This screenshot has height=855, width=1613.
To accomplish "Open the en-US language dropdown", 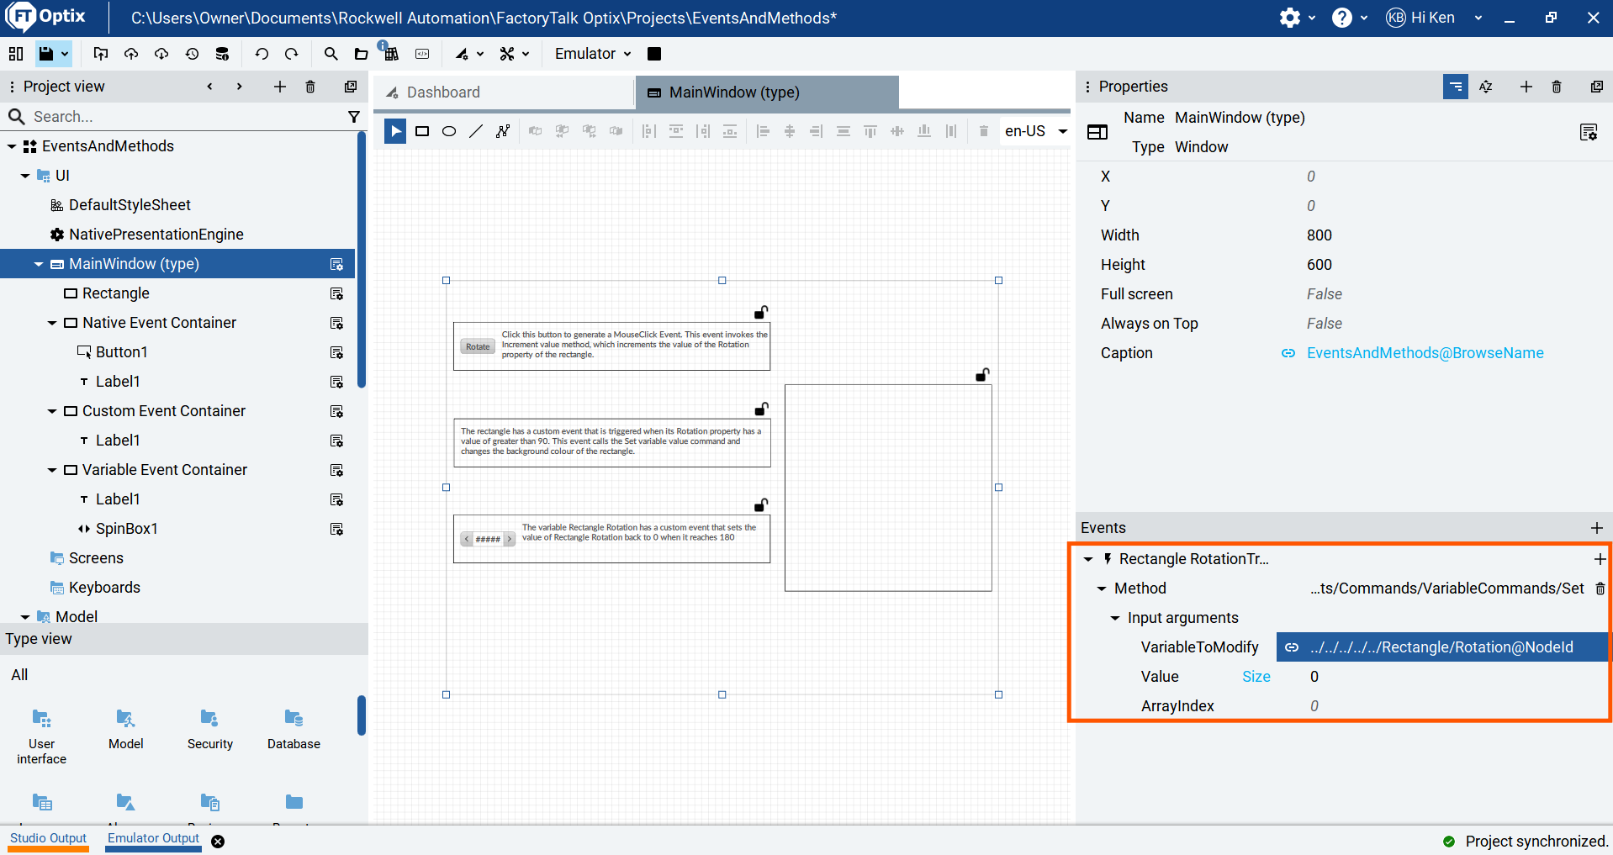I will pos(1035,131).
